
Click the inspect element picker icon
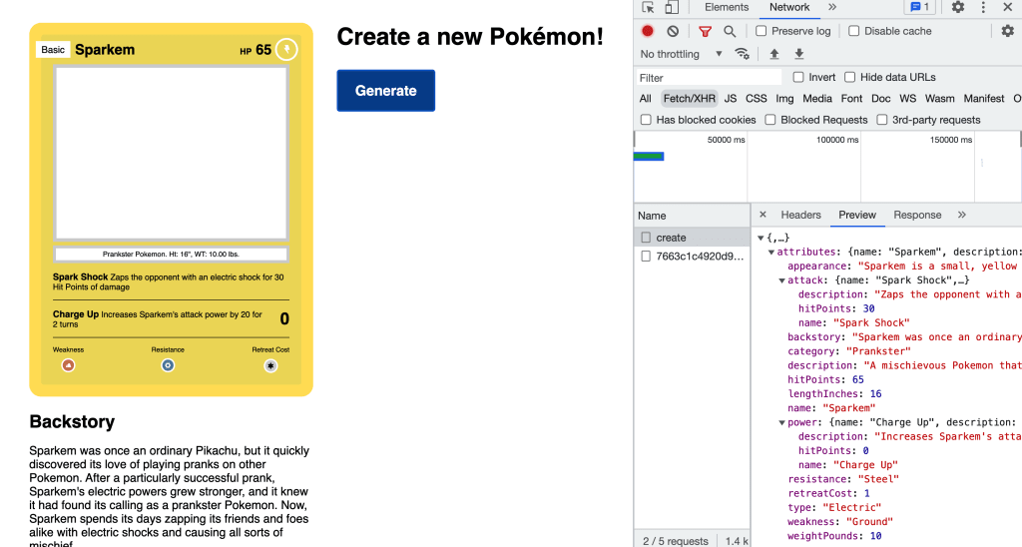tap(648, 7)
